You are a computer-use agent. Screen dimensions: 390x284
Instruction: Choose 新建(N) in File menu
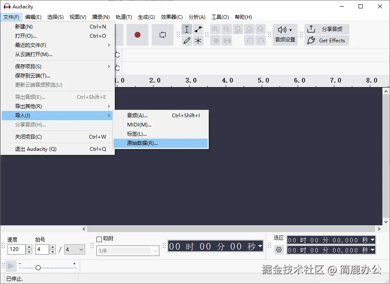[58, 26]
